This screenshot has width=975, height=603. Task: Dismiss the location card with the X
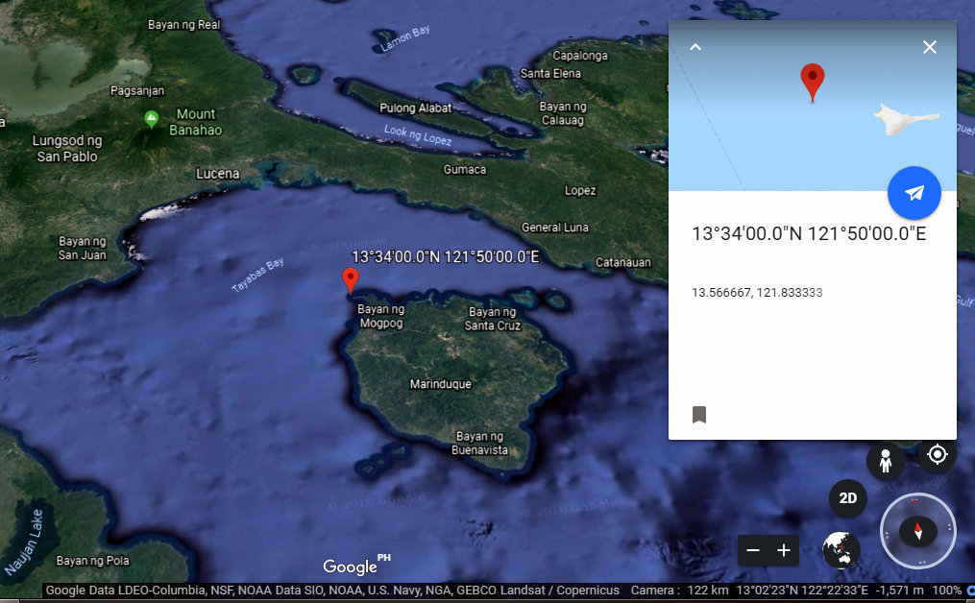tap(929, 46)
